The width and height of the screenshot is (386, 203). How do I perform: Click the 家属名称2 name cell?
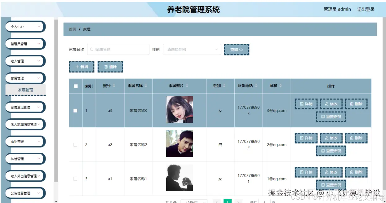click(x=138, y=145)
